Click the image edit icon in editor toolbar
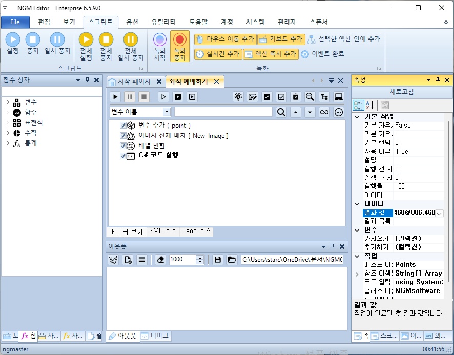This screenshot has width=454, height=355. (x=253, y=97)
